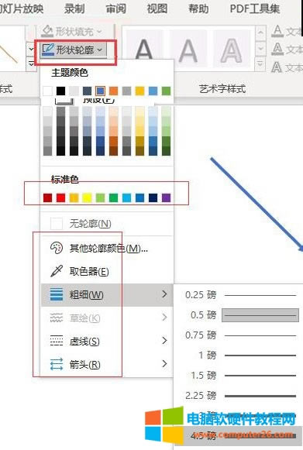303x450 pixels.
Task: Pick the purple standard color
Action: tap(167, 198)
